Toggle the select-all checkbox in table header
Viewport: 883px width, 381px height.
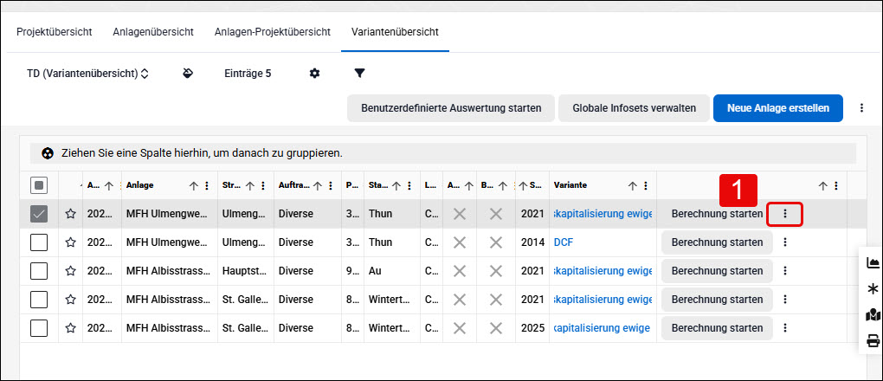click(39, 185)
